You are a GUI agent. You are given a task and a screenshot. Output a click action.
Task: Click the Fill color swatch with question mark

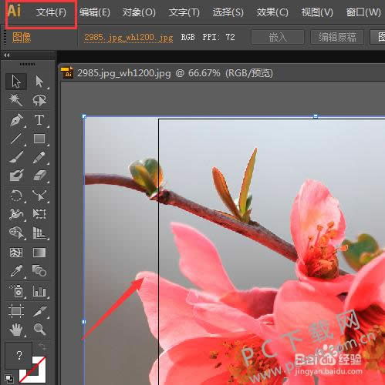tap(19, 355)
